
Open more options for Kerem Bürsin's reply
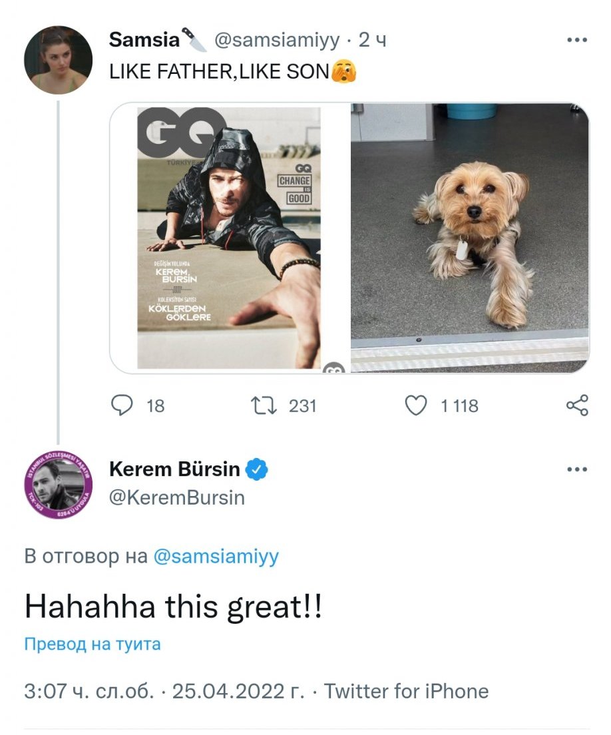576,470
